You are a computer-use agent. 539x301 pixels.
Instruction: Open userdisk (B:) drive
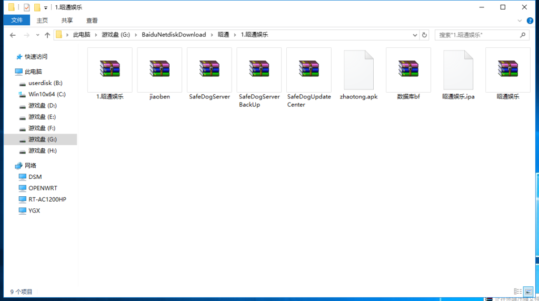click(x=45, y=83)
